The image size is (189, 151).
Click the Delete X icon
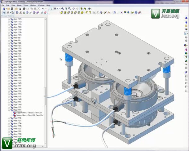(38, 9)
